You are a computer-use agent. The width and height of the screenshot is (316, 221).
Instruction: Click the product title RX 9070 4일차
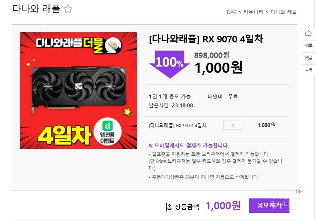pos(206,39)
